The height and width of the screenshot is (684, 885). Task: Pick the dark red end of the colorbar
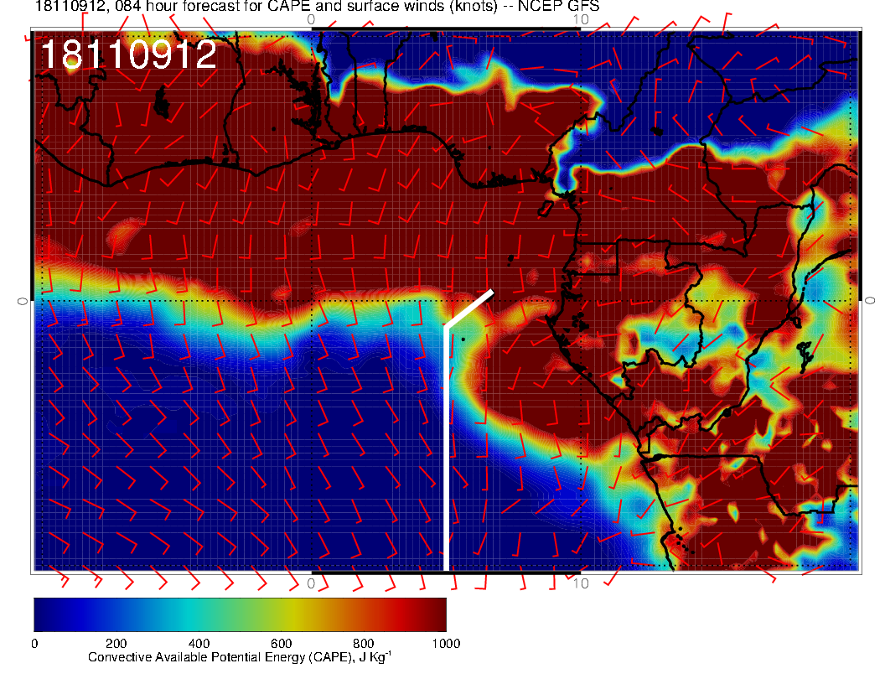point(436,614)
